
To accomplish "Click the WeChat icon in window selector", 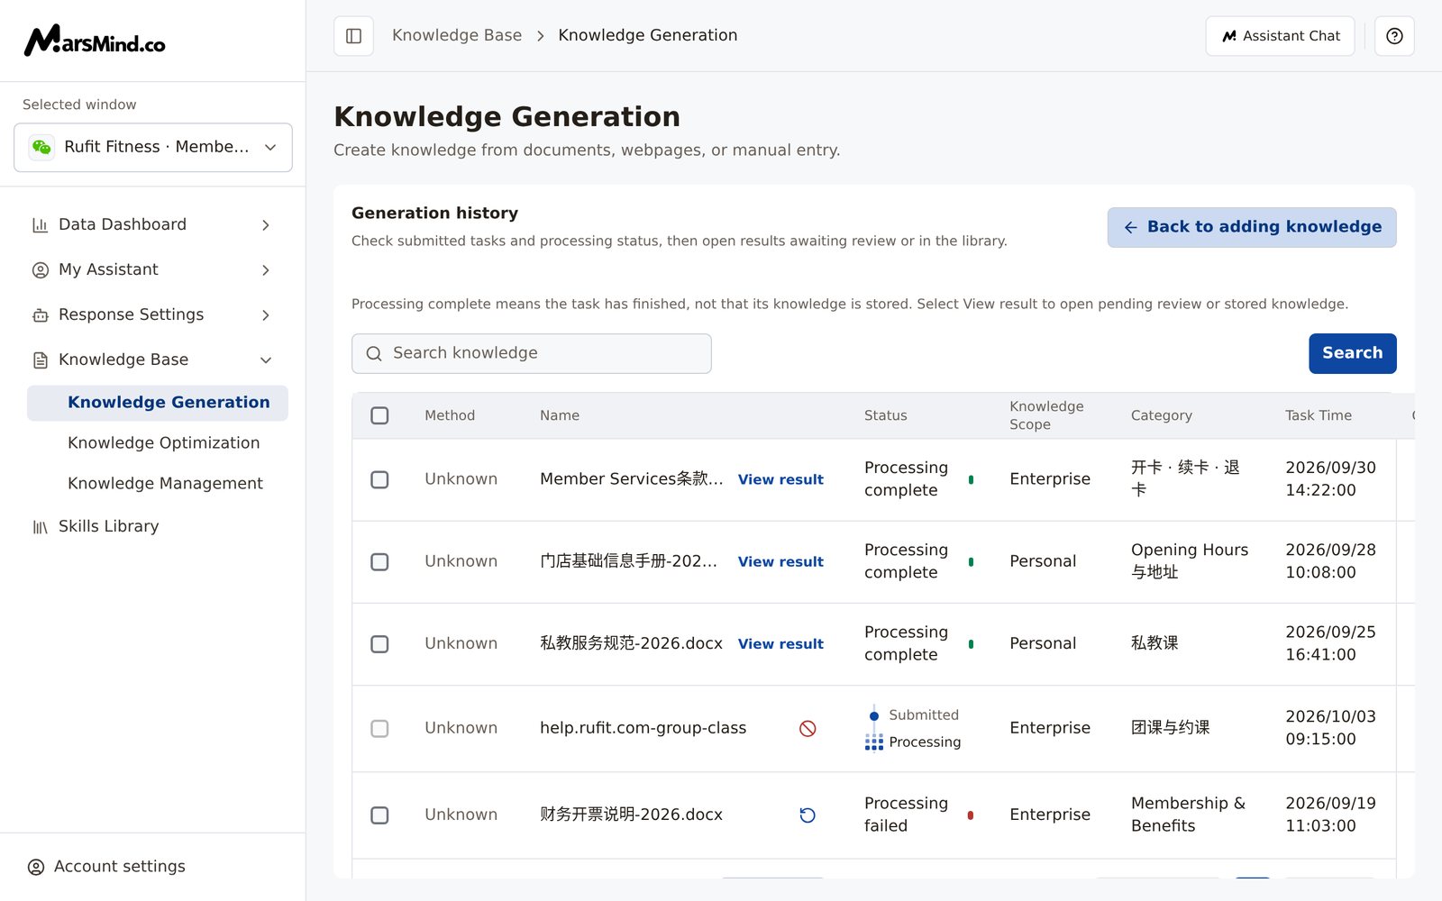I will point(41,147).
